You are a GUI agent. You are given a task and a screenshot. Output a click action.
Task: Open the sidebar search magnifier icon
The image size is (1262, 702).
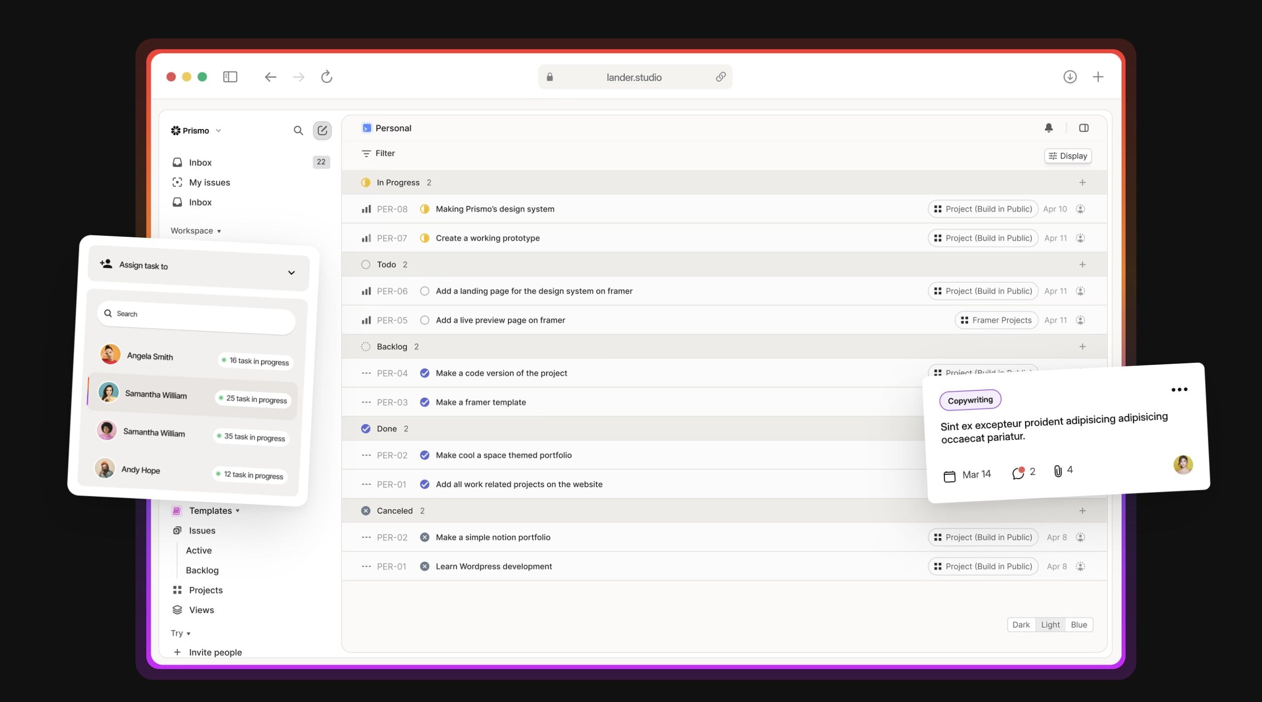tap(298, 130)
